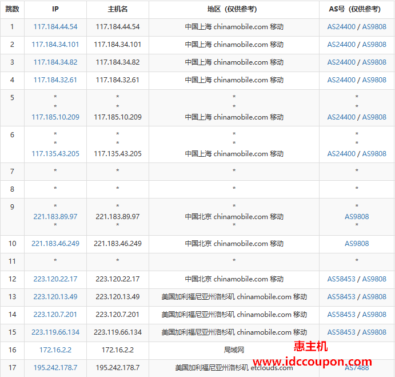Select hostname cell 223.120.22.17
This screenshot has height=377, width=395.
tap(118, 279)
